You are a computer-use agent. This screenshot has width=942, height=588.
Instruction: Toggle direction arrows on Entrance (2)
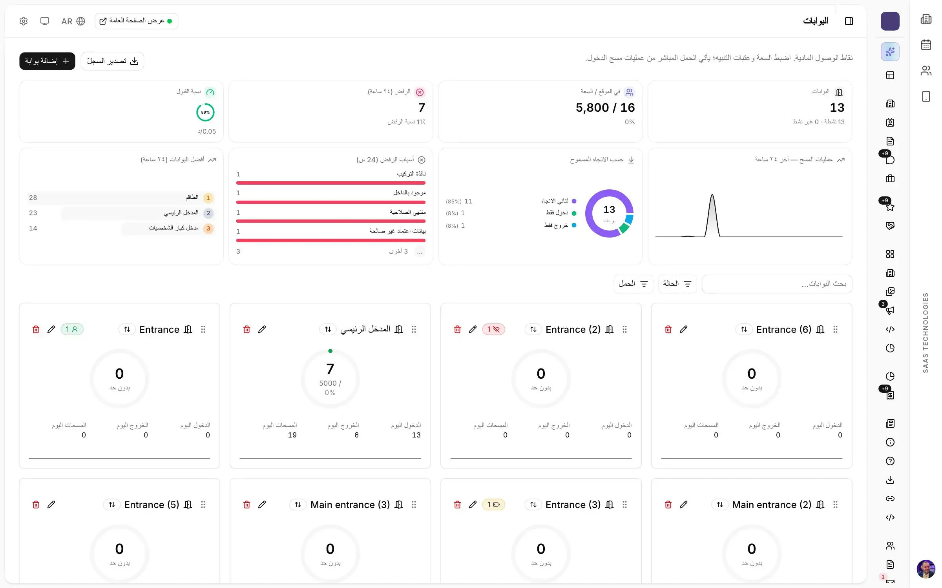tap(533, 329)
